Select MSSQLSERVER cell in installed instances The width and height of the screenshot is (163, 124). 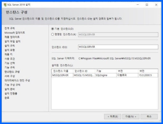62,75
